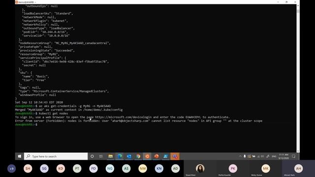Open Microsoft Edge from the taskbar

[120, 156]
